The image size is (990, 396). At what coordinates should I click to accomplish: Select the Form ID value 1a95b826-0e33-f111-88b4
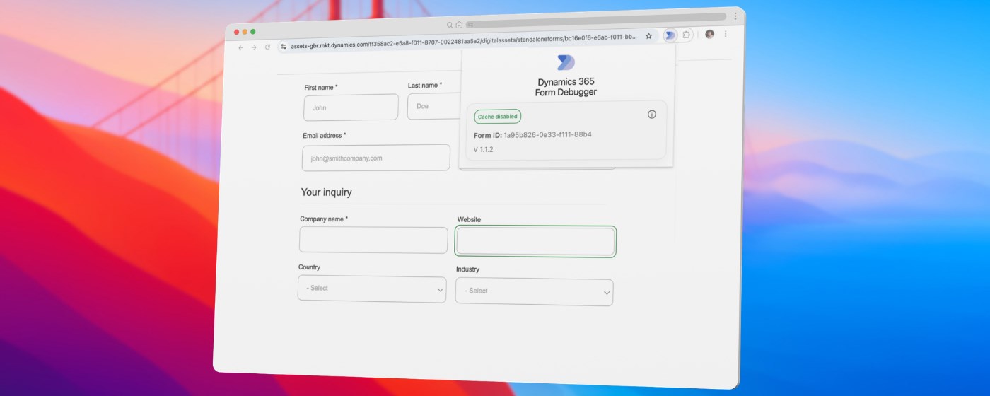[547, 134]
